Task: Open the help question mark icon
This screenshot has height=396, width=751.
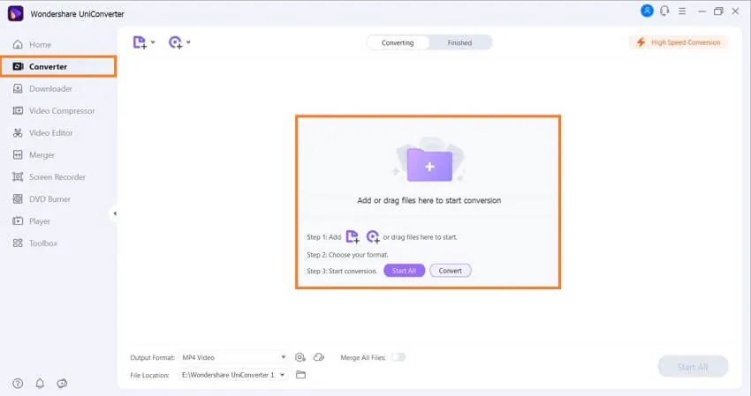Action: 18,383
